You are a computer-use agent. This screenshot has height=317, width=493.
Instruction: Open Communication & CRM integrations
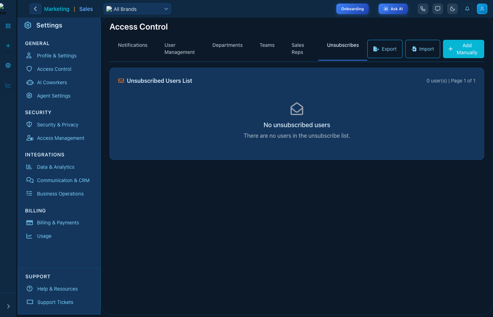click(x=63, y=180)
